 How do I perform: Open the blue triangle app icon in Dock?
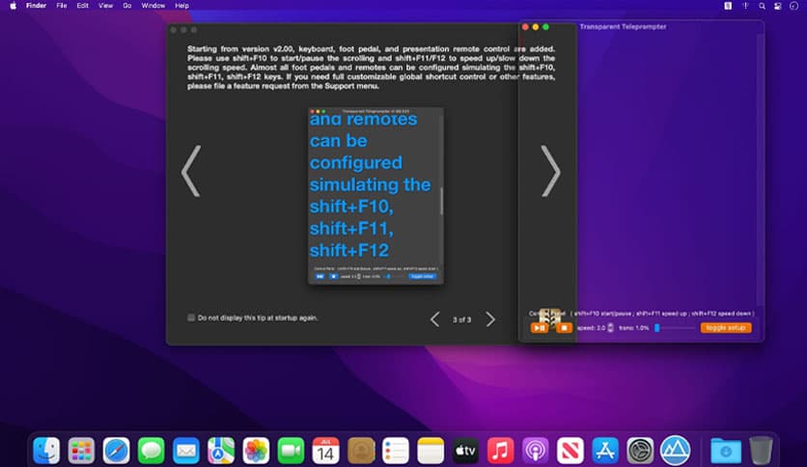point(676,451)
